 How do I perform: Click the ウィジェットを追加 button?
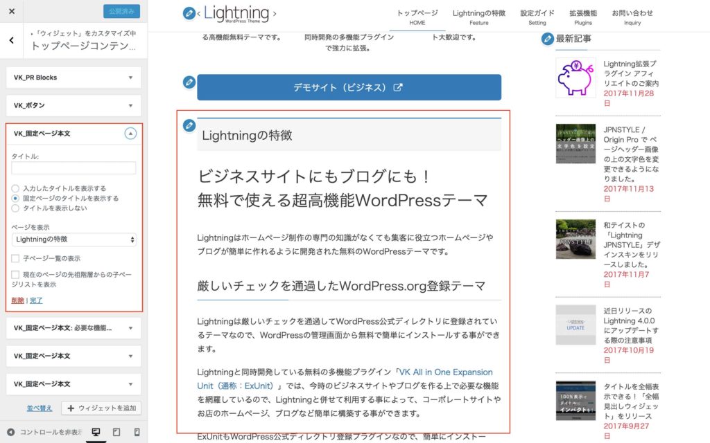pos(101,408)
